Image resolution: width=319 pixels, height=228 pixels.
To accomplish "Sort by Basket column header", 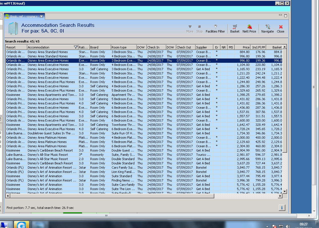I will pyautogui.click(x=274, y=47).
